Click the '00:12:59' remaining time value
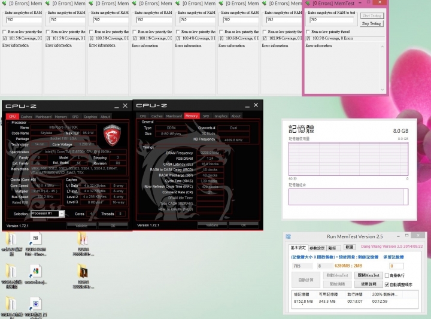This screenshot has width=431, height=319. (380, 302)
